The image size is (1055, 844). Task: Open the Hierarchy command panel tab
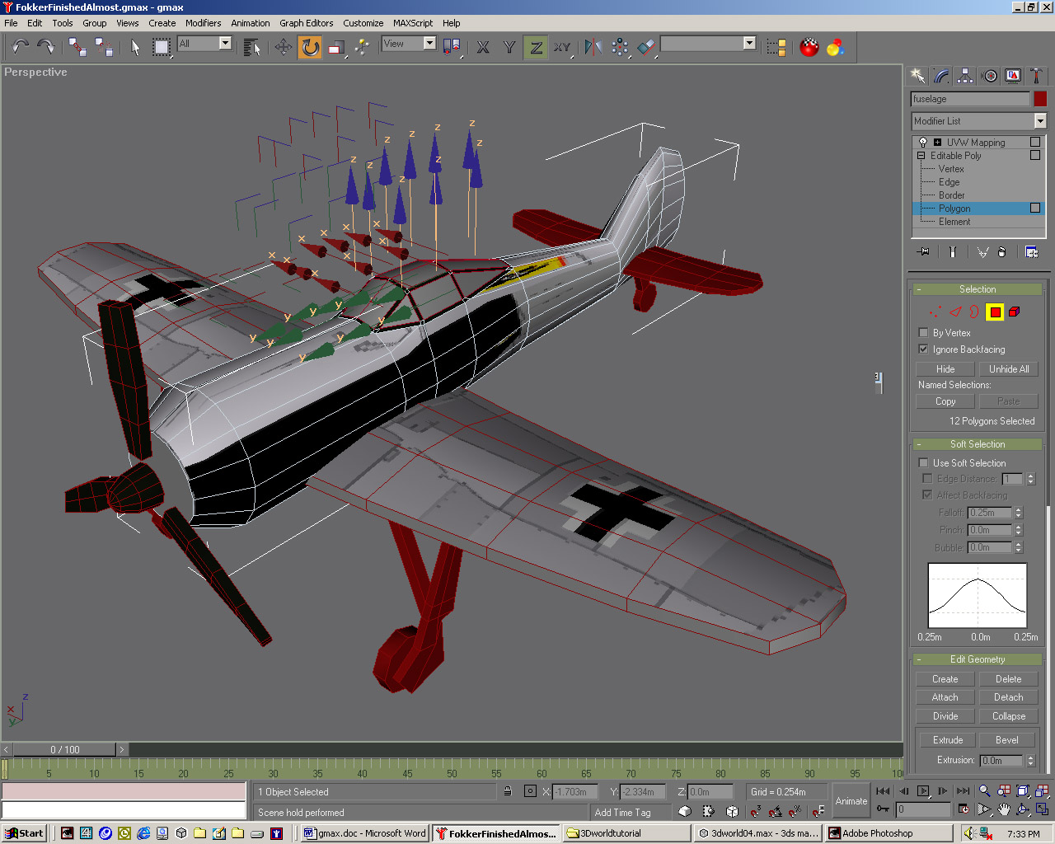tap(965, 76)
